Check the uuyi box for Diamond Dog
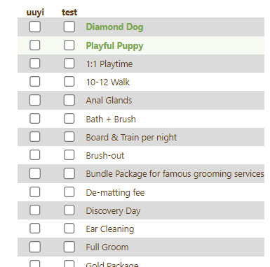 click(35, 27)
